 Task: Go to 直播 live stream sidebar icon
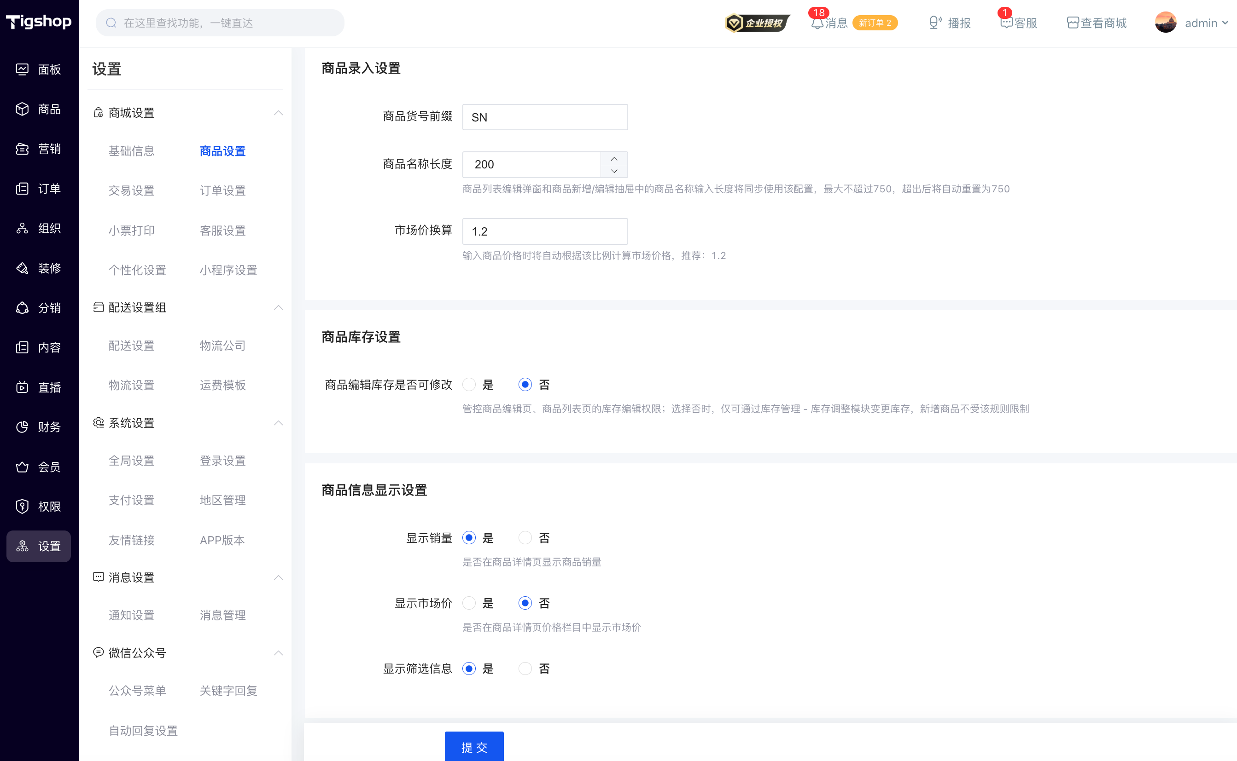(22, 387)
